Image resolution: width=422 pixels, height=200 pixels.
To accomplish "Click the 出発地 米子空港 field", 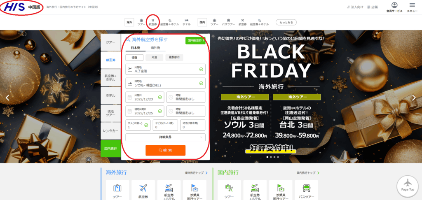I will (x=165, y=69).
